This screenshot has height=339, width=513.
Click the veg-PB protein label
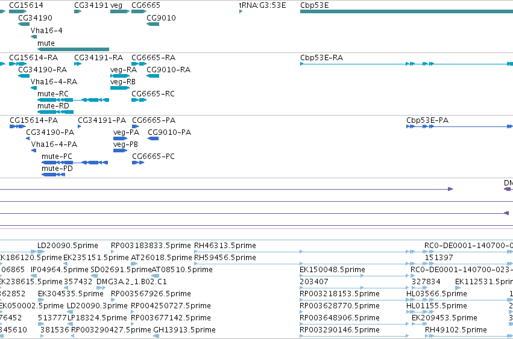(x=125, y=145)
